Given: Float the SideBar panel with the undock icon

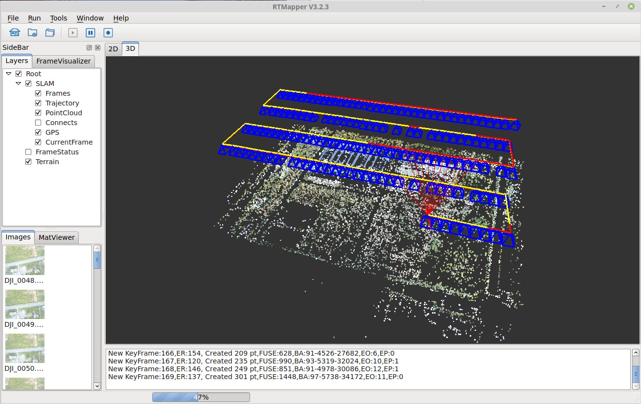Looking at the screenshot, I should tap(89, 48).
